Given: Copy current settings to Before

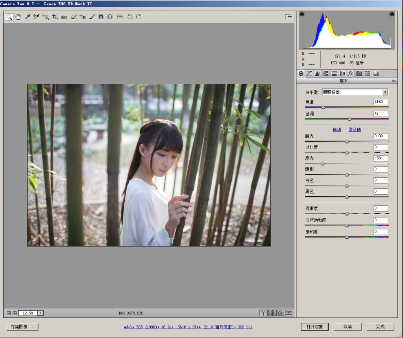Looking at the screenshot, I should pos(280,313).
